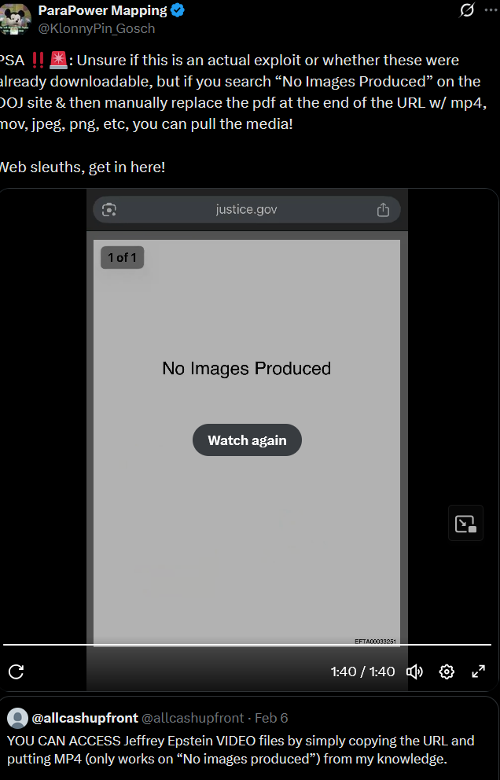Screen dimensions: 500x780
Task: Click the blue verified badge beside ParaPower Mapping
Action: (x=178, y=11)
